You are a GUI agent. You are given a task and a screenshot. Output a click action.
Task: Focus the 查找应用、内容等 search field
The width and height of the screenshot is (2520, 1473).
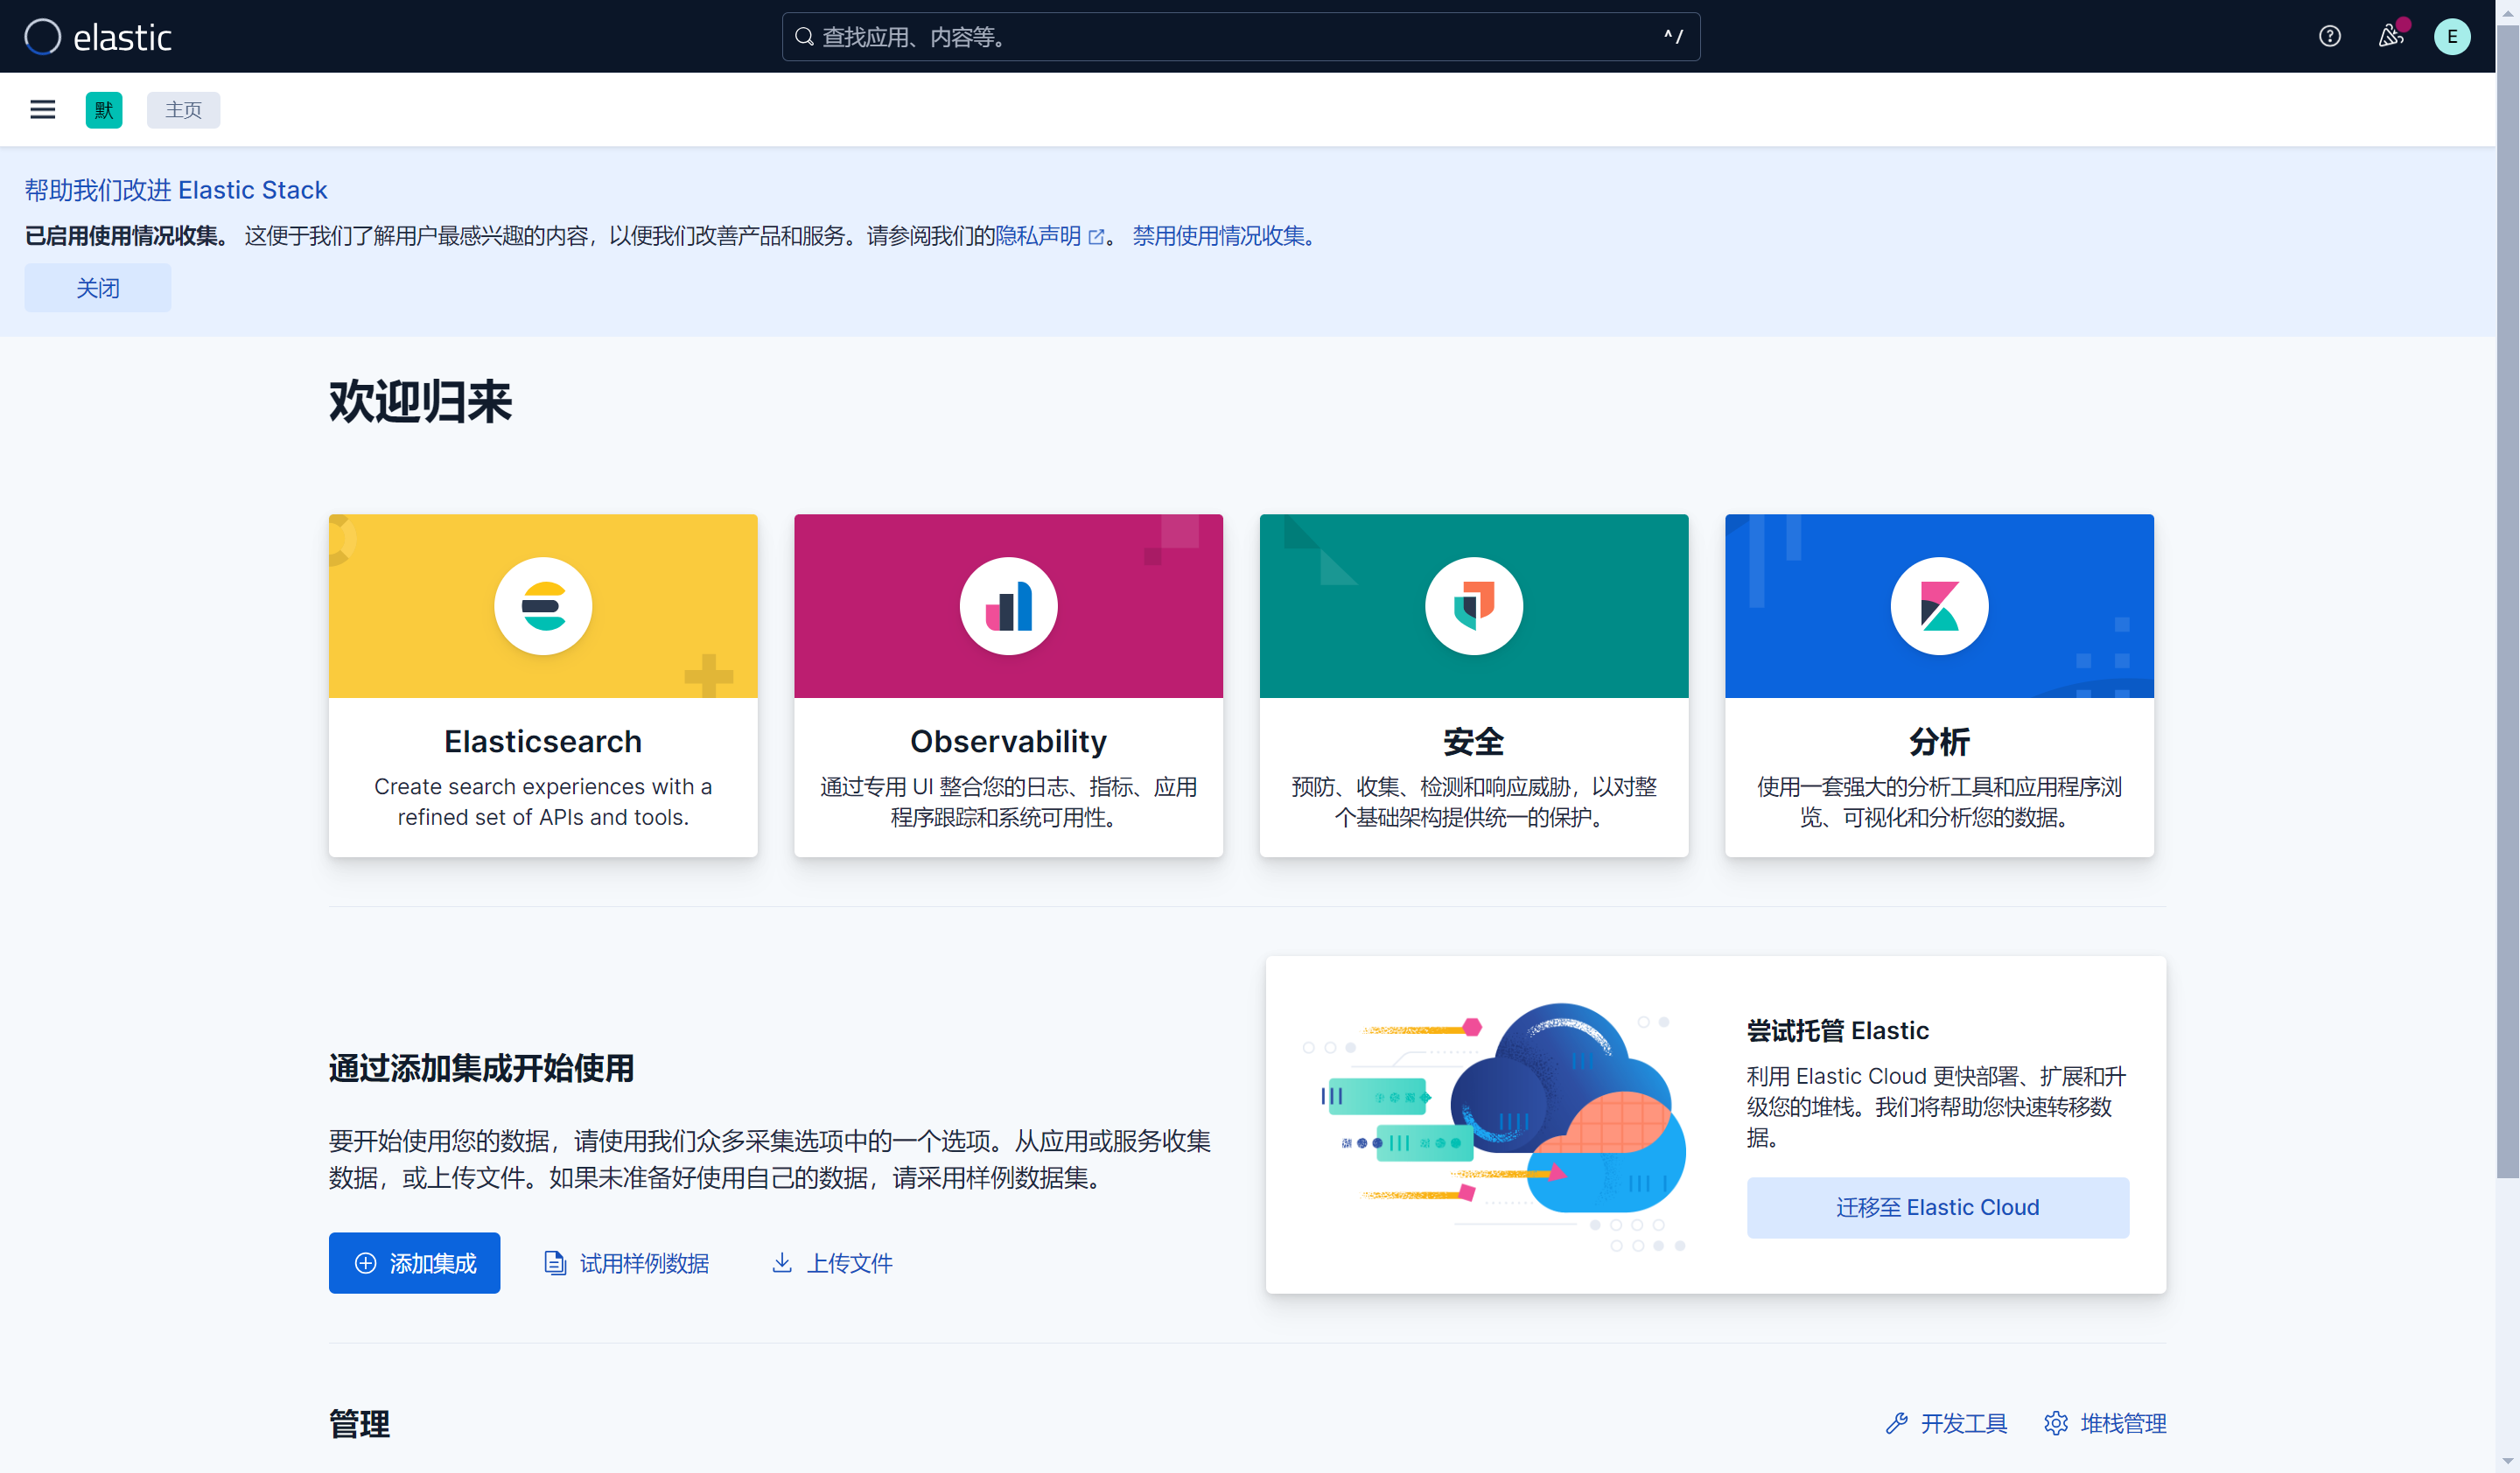[1240, 37]
